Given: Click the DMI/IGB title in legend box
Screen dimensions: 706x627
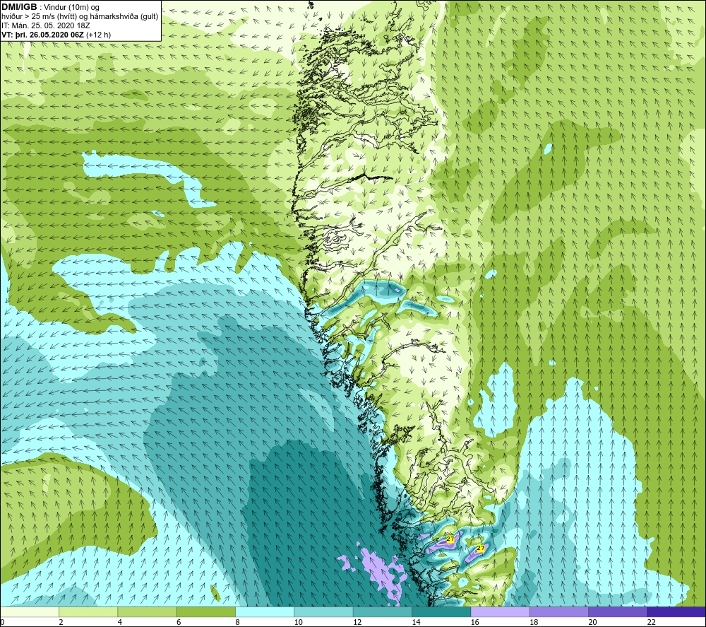Looking at the screenshot, I should coord(19,7).
